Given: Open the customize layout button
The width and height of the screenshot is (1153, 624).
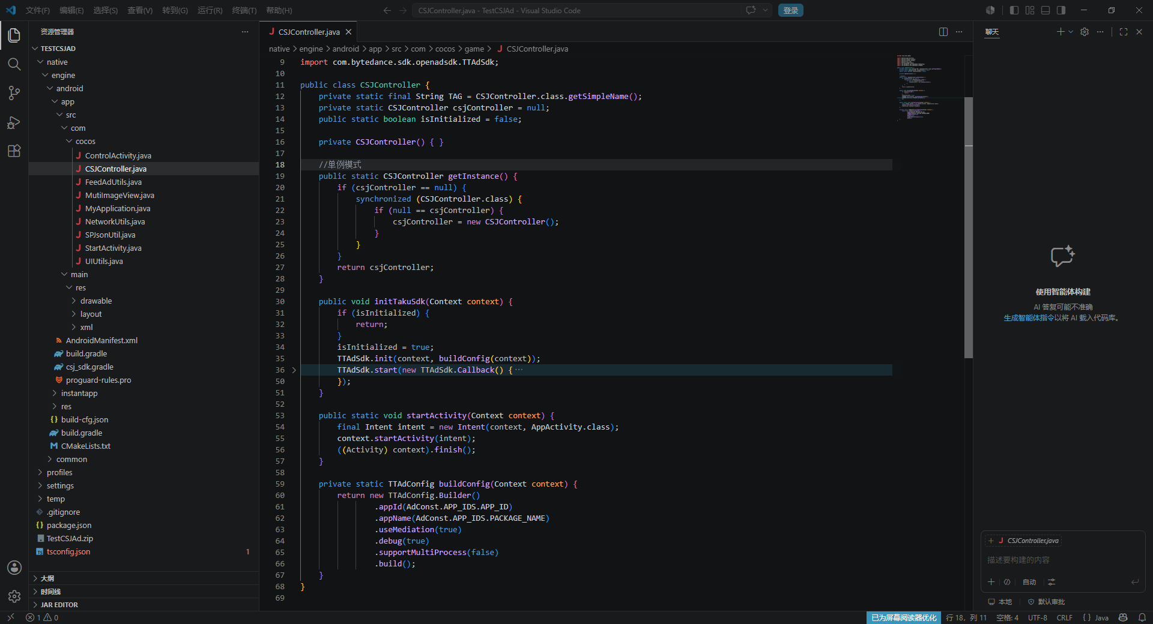Looking at the screenshot, I should pyautogui.click(x=1030, y=10).
